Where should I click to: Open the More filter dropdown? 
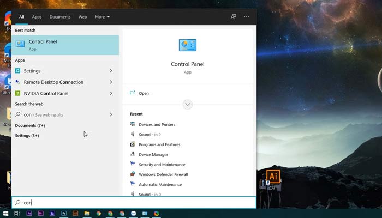[x=102, y=17]
